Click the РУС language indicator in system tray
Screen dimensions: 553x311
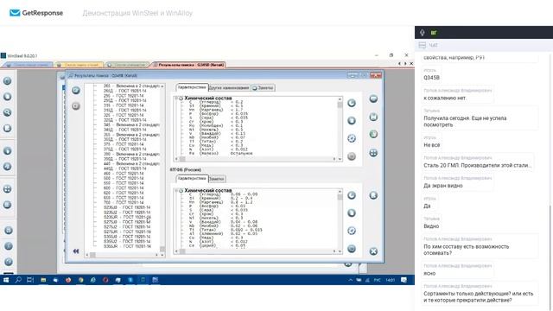coord(378,280)
